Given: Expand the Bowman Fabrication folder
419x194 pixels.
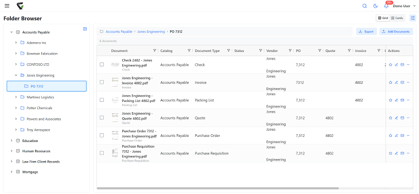Looking at the screenshot, I should [16, 54].
